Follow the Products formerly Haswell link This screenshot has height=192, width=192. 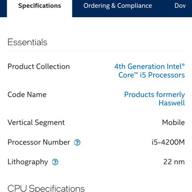(154, 99)
